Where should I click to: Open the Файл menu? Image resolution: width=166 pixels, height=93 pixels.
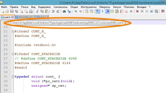tap(4, 7)
